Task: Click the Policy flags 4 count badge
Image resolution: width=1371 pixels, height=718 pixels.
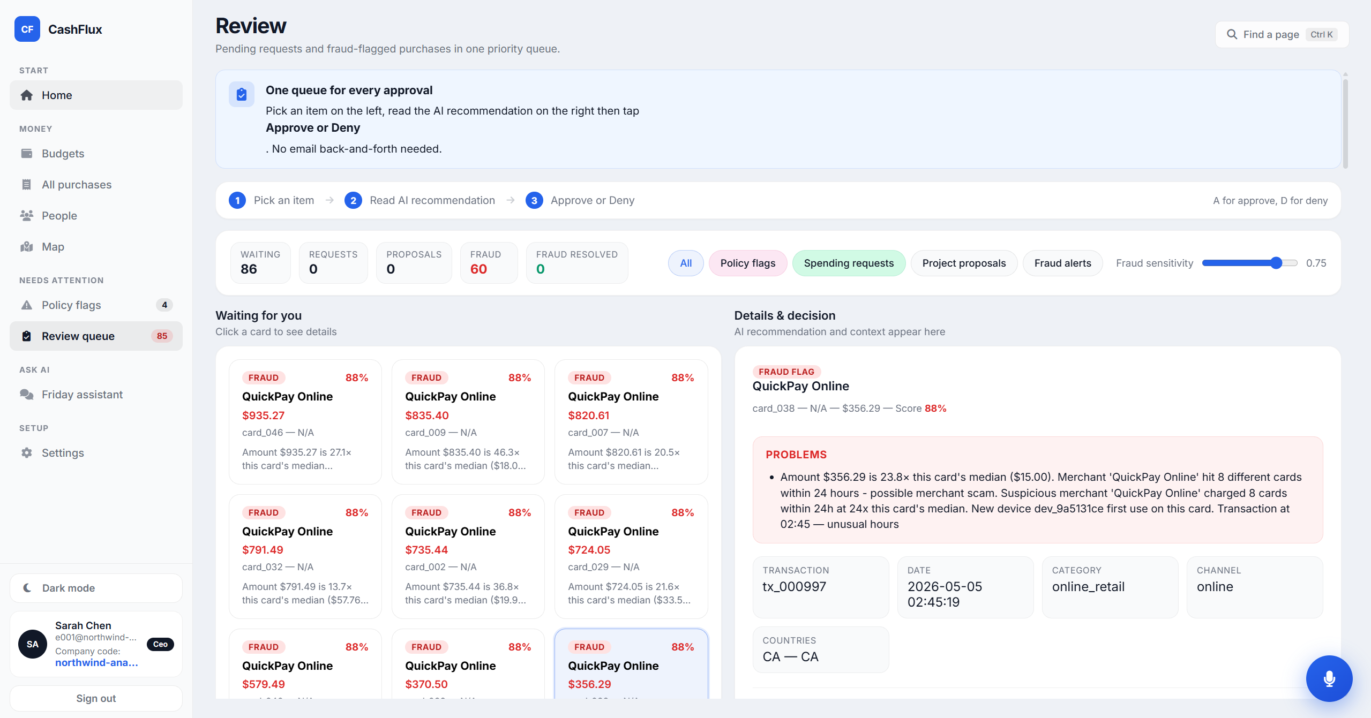Action: tap(164, 305)
